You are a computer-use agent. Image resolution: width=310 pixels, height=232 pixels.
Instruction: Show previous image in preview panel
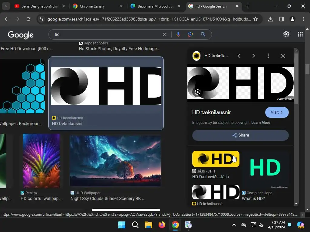[239, 56]
